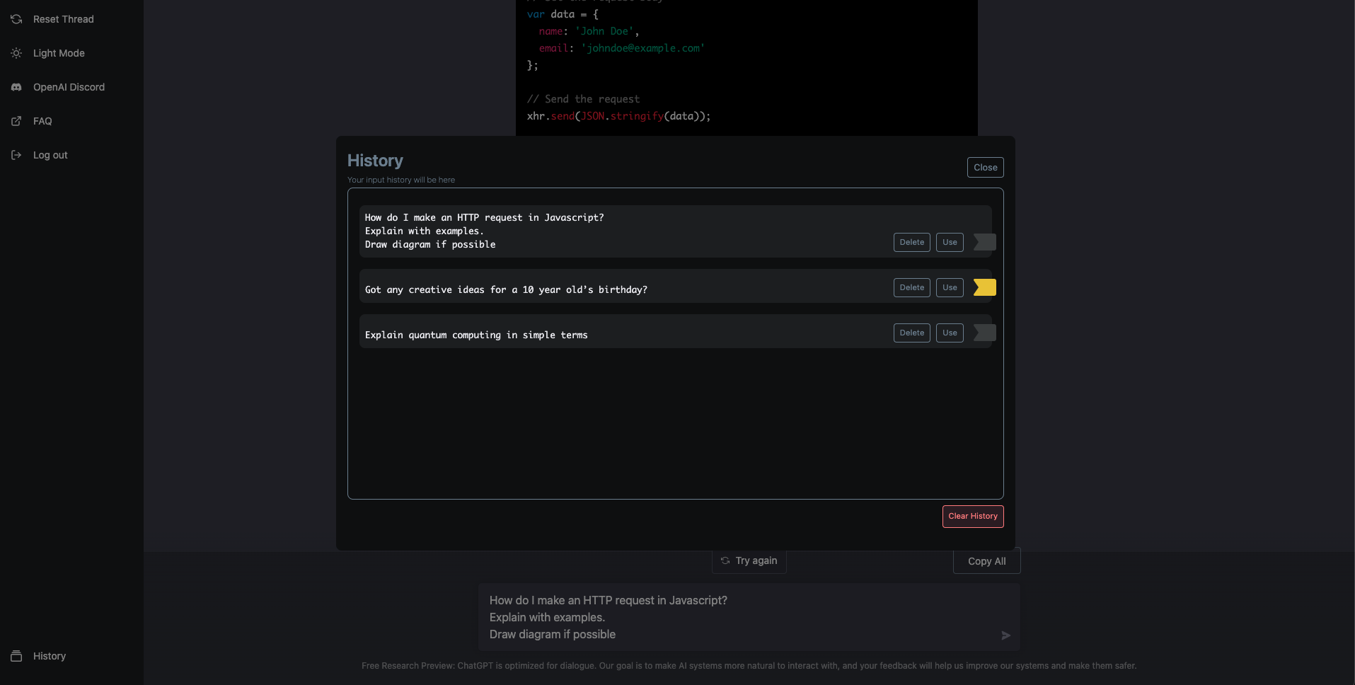Viewport: 1355px width, 685px height.
Task: Switch to Light Mode
Action: (59, 53)
